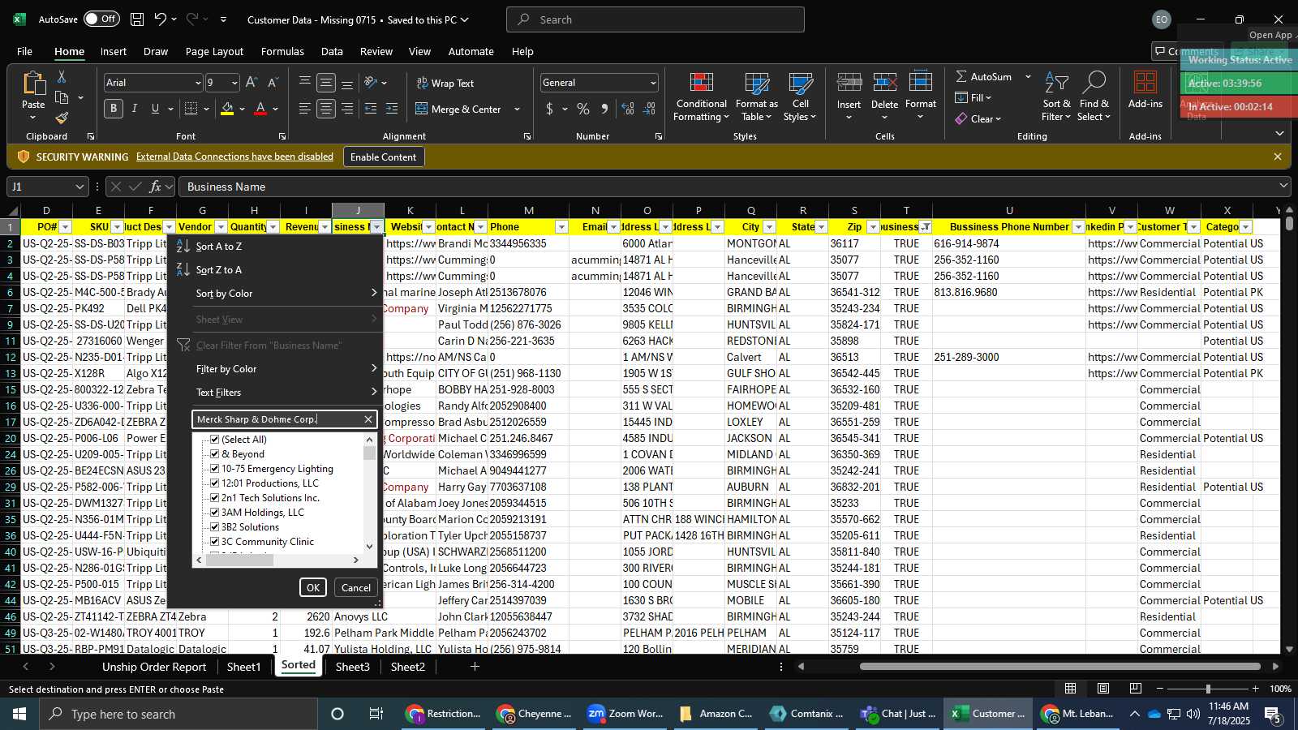Toggle Italic formatting
1298x730 pixels.
click(135, 109)
